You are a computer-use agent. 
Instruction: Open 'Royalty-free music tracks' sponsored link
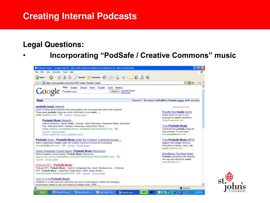pos(177,112)
